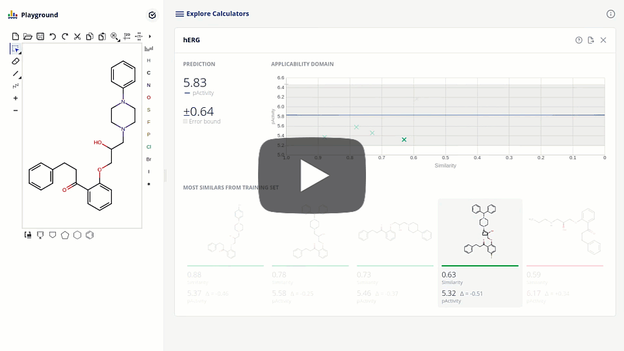This screenshot has height=351, width=624.
Task: Insert a cyclopentane ring
Action: [x=65, y=235]
